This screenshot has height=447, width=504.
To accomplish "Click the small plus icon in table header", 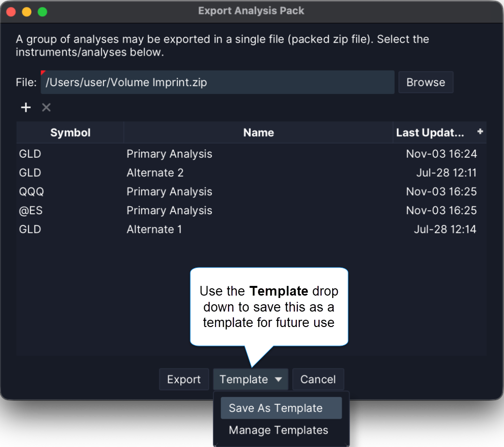I will [x=480, y=132].
